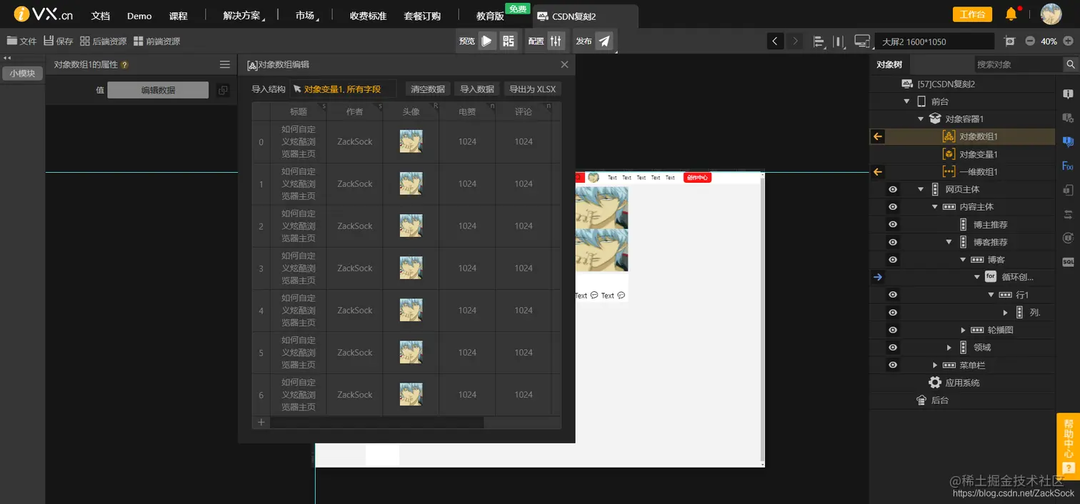Click the device preview mode icon
The image size is (1080, 504).
tap(861, 41)
